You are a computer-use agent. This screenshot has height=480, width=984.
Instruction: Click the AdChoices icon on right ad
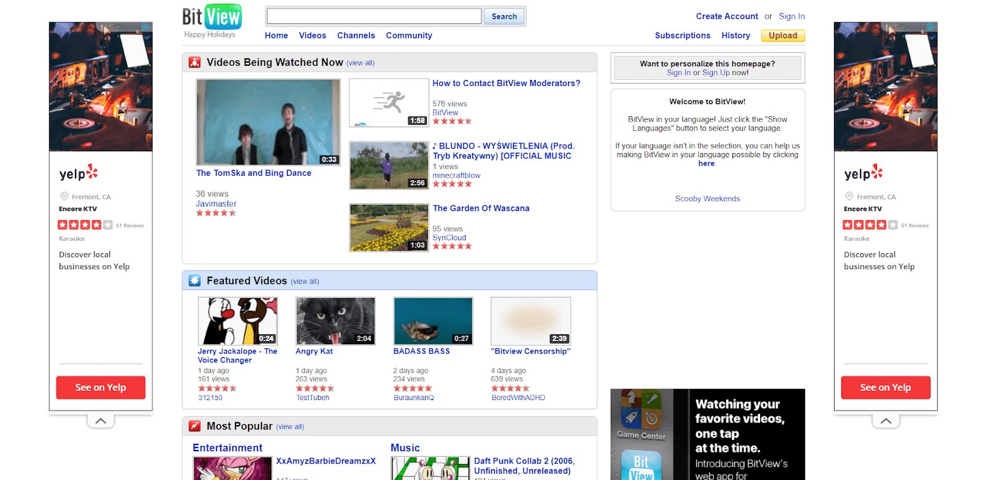[931, 27]
